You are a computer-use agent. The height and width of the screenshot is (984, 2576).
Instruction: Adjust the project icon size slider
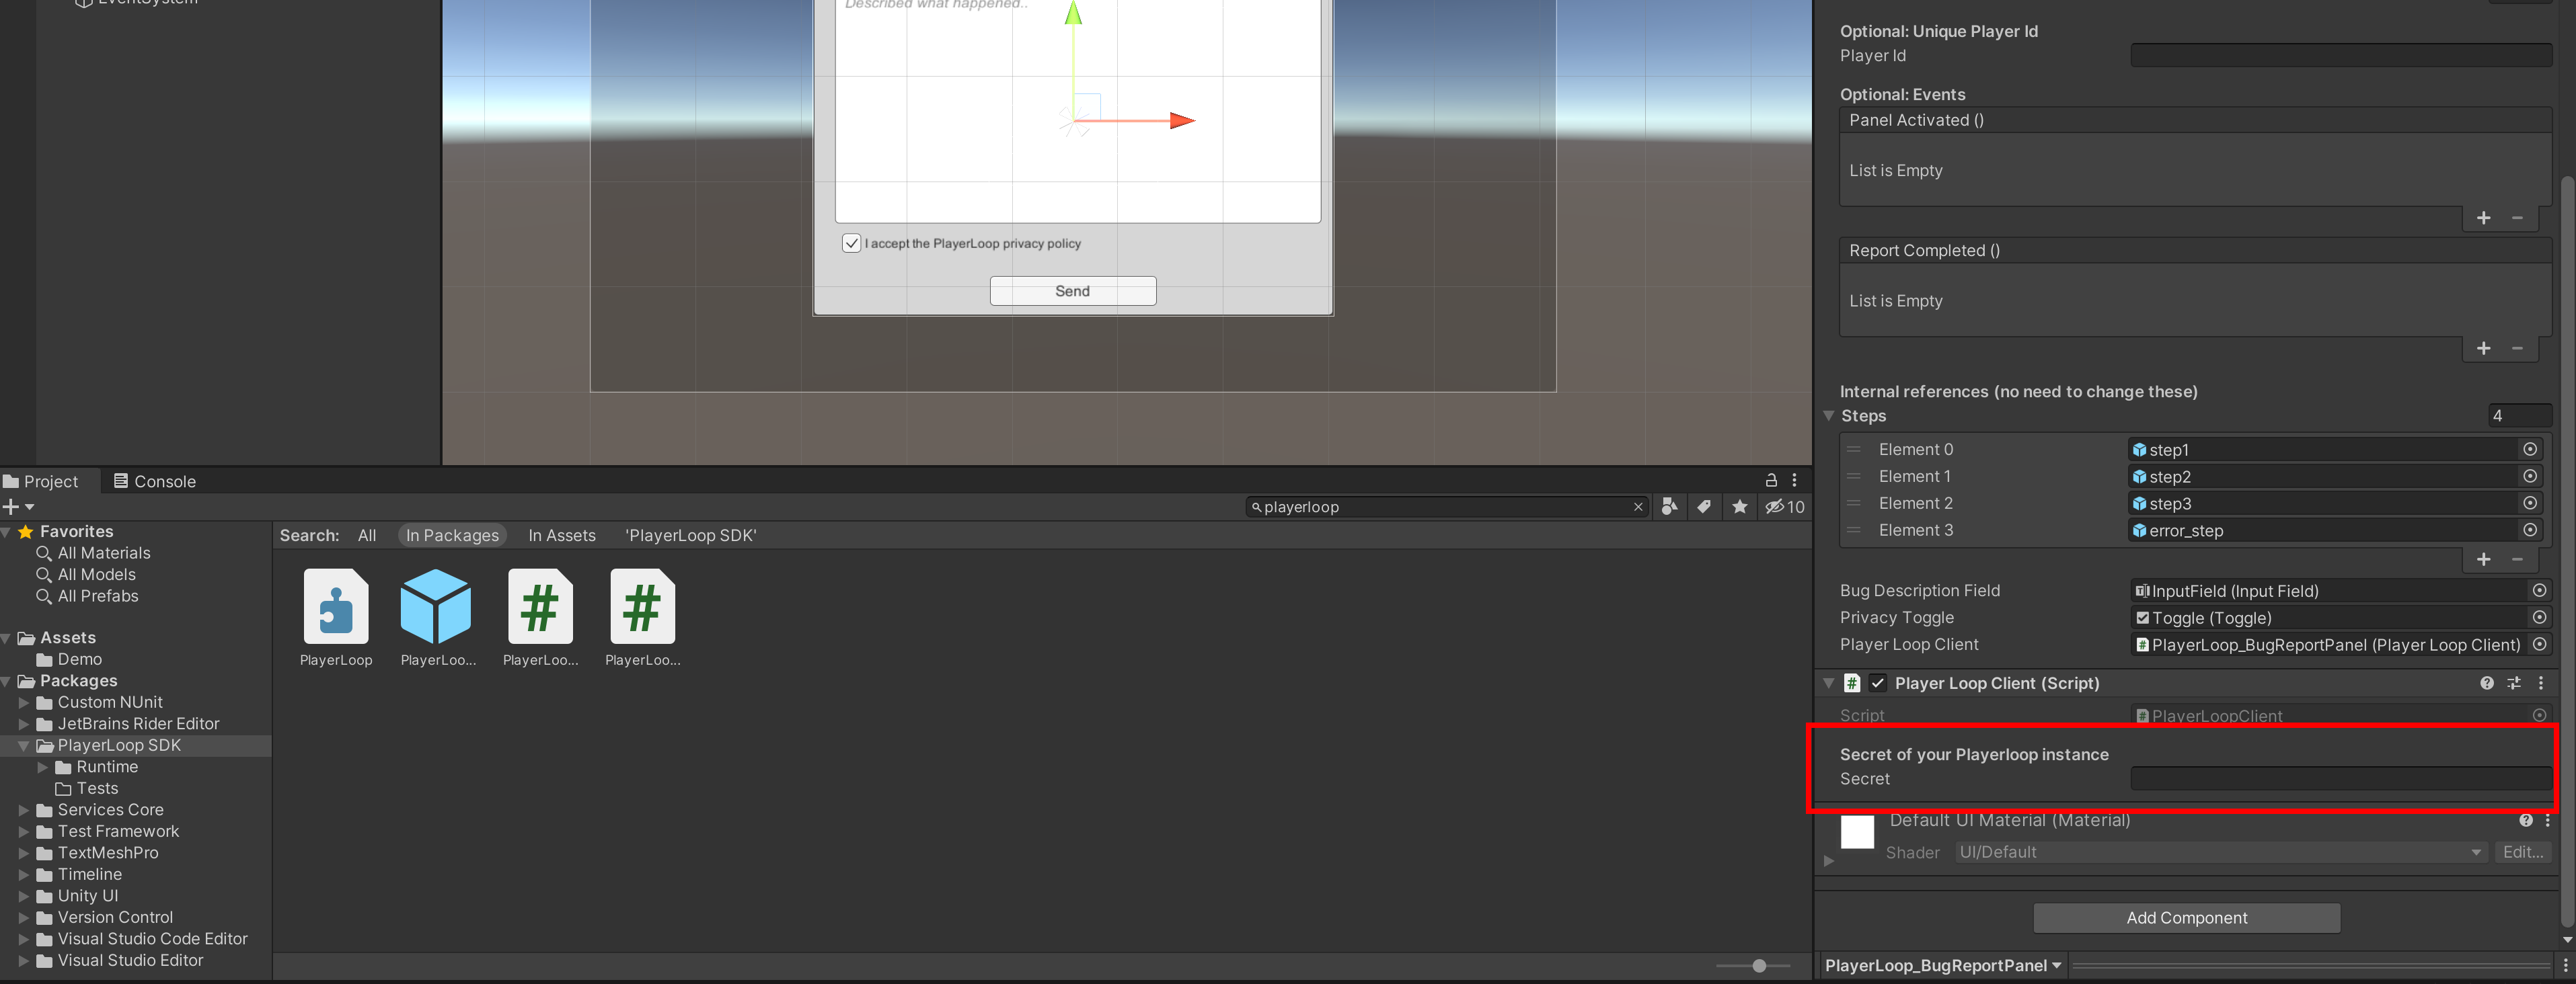click(x=1759, y=965)
